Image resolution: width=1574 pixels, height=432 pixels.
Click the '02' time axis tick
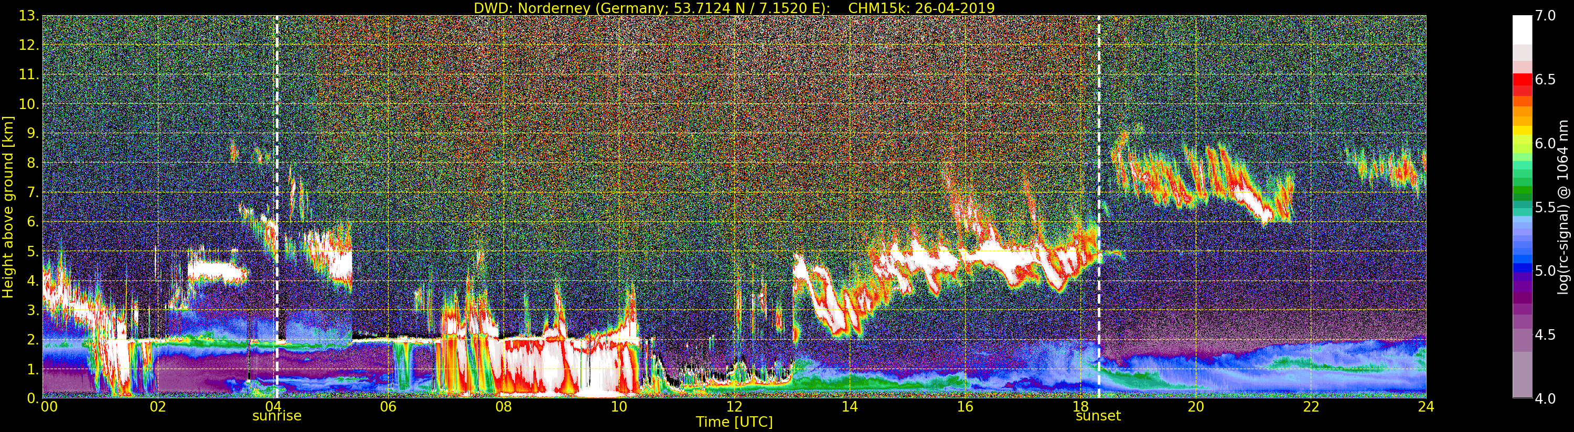pyautogui.click(x=158, y=407)
